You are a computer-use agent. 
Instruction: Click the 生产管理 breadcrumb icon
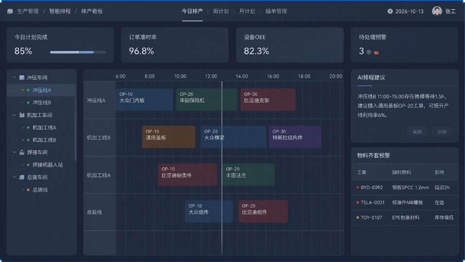[x=10, y=11]
